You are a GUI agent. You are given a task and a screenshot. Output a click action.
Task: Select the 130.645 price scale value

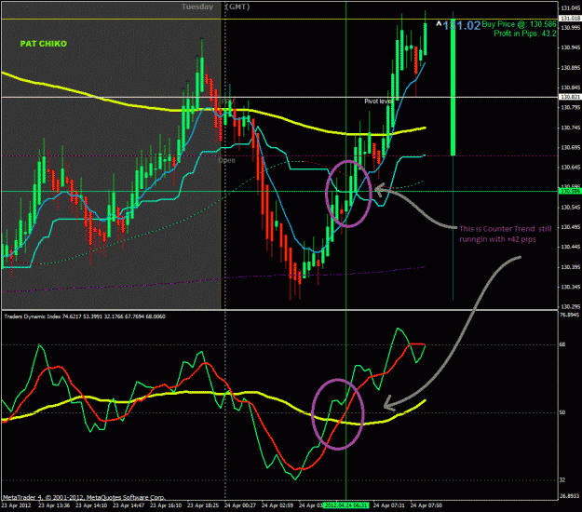pos(571,168)
